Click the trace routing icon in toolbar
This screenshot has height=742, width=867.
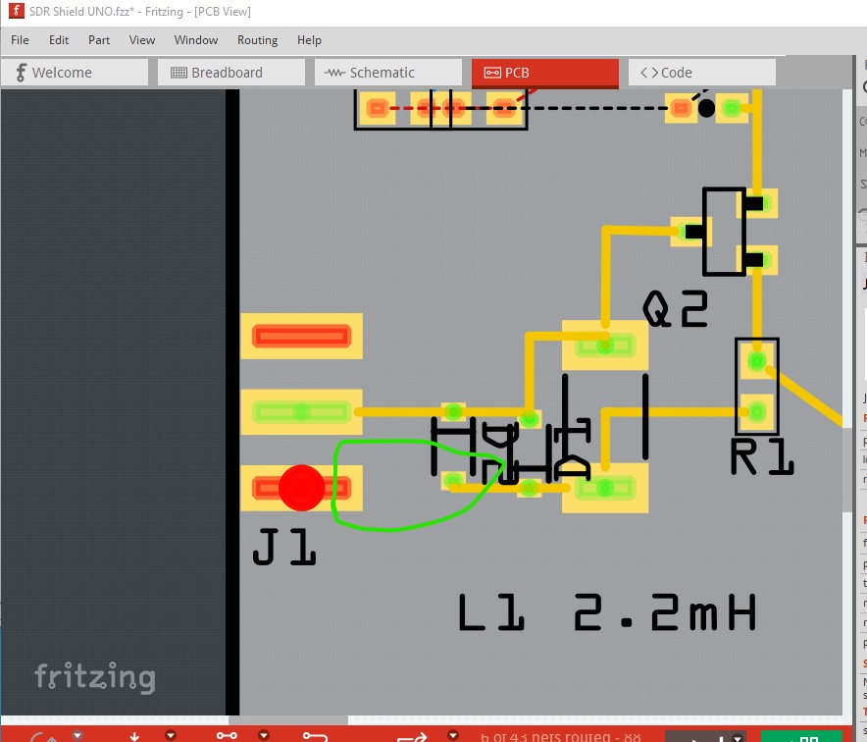(x=315, y=736)
